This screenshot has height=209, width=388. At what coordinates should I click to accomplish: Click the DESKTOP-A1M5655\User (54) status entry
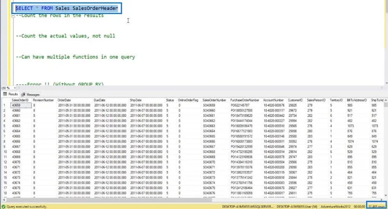297,207
